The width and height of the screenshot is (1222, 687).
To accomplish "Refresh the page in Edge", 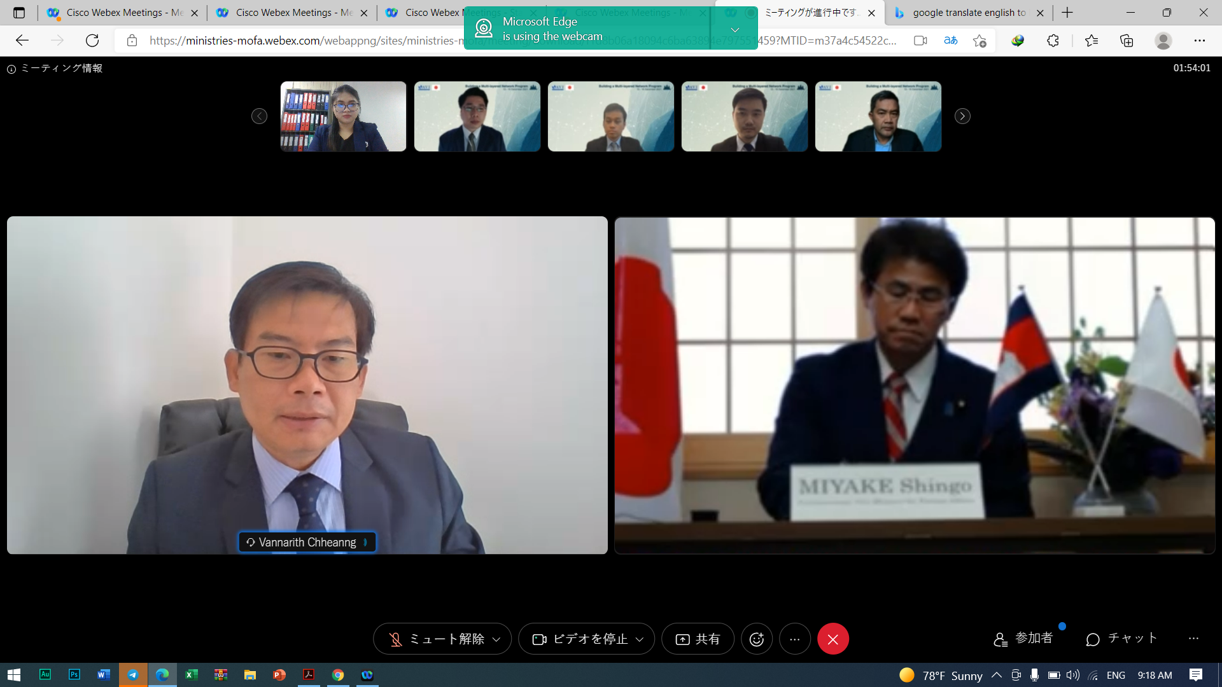I will click(92, 41).
